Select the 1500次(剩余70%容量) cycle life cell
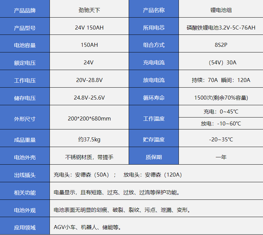Image resolution: width=263 pixels, height=235 pixels. point(221,98)
